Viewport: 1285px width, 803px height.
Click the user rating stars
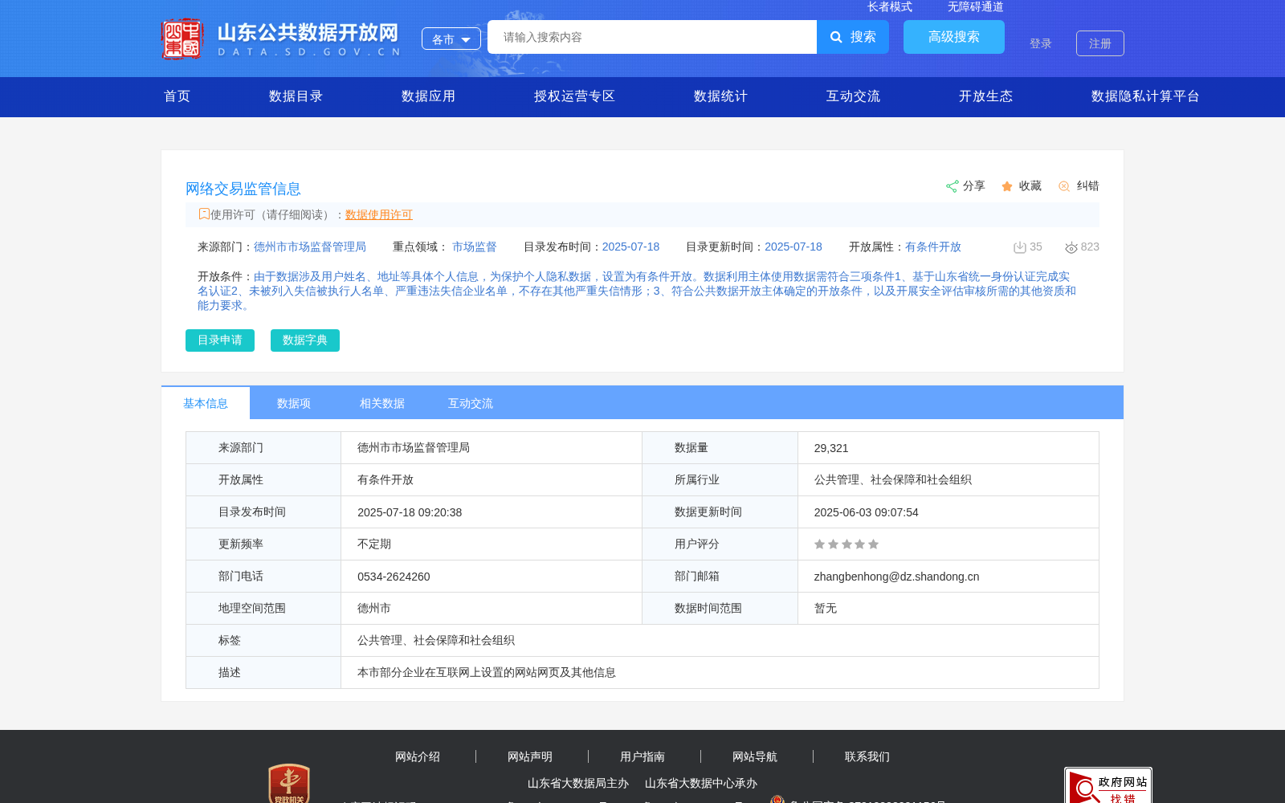click(846, 544)
